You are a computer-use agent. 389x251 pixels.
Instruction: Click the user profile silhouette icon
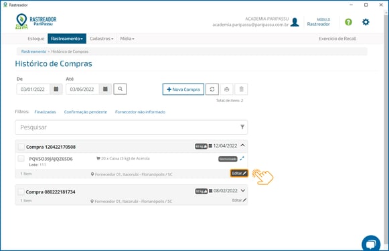tap(295, 22)
